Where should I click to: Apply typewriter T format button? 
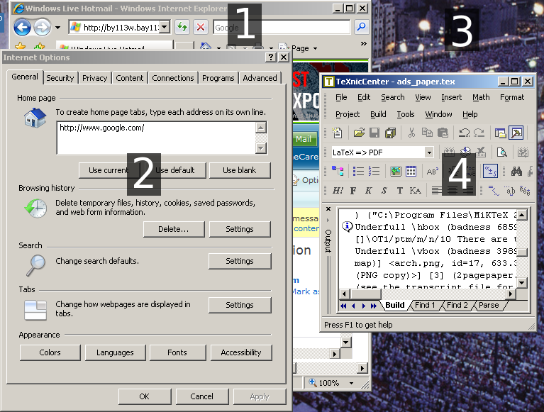click(x=400, y=190)
